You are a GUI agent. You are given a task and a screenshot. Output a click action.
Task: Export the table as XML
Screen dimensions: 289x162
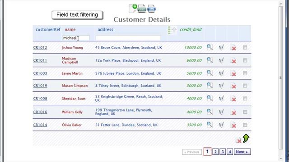pos(152,9)
